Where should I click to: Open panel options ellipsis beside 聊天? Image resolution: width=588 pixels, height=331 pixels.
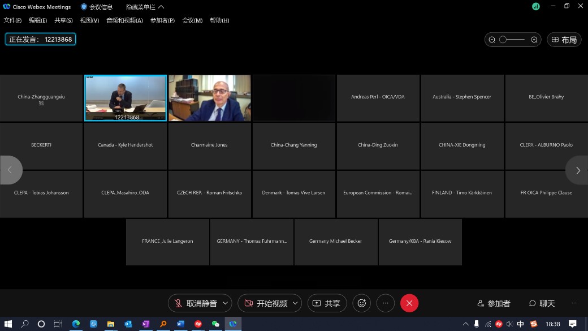click(574, 303)
